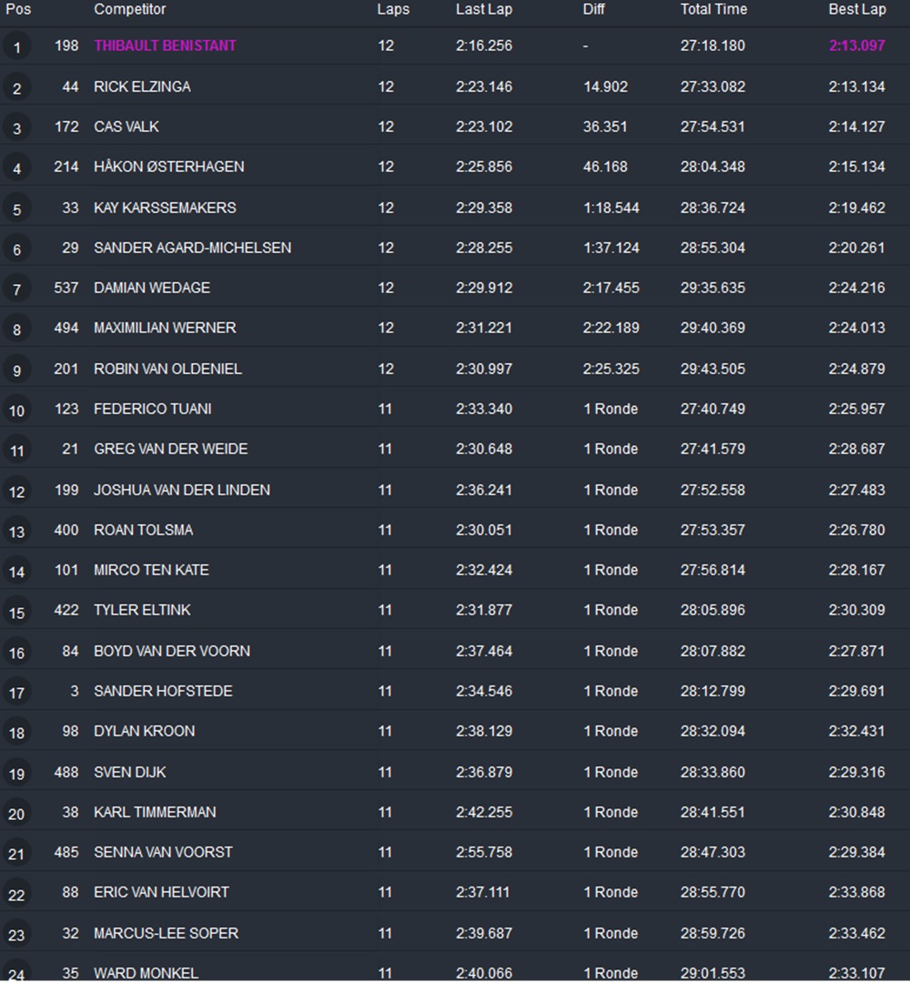Select the position 23 badge icon

tap(16, 935)
